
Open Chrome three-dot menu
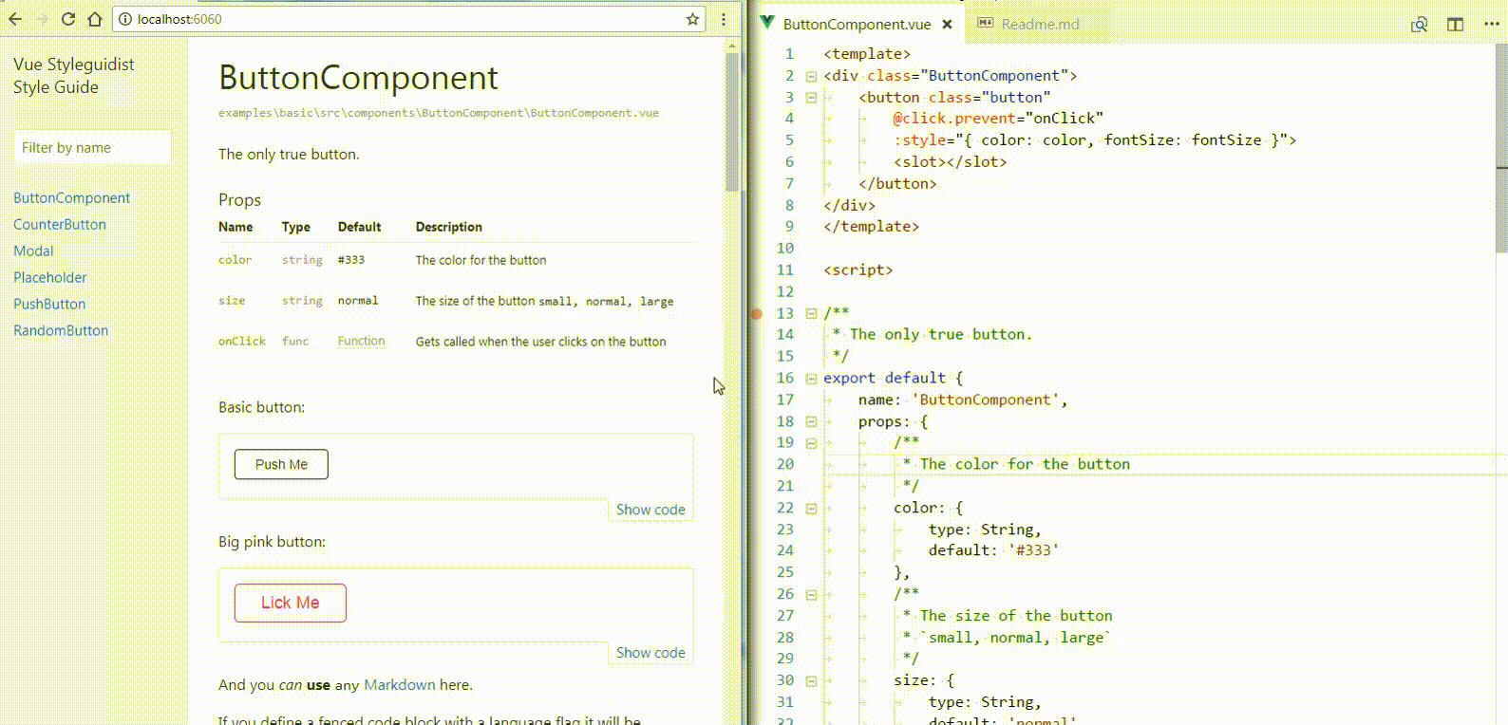[x=724, y=19]
